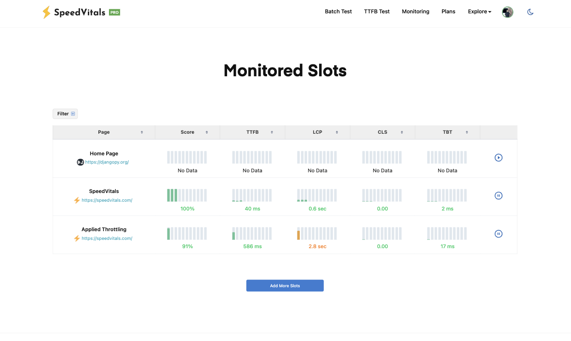The image size is (571, 341).
Task: Pause monitoring for the SpeedVitals slot
Action: click(x=498, y=195)
